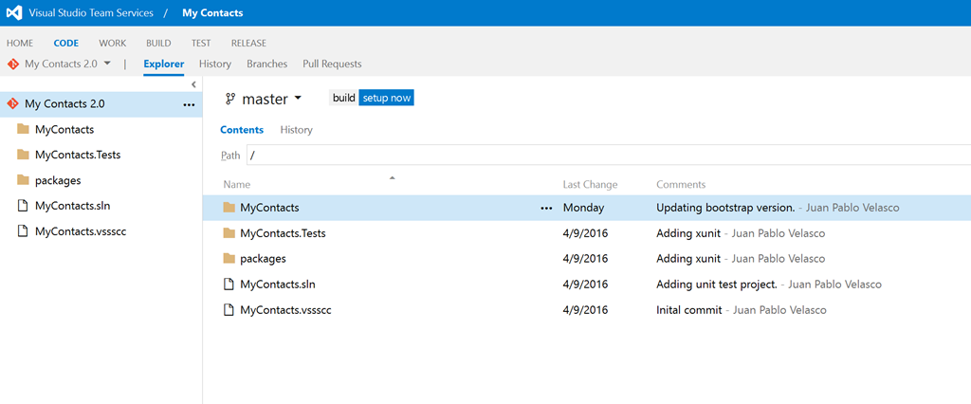Select MyContacts.sln in left tree
The width and height of the screenshot is (971, 404).
(72, 206)
